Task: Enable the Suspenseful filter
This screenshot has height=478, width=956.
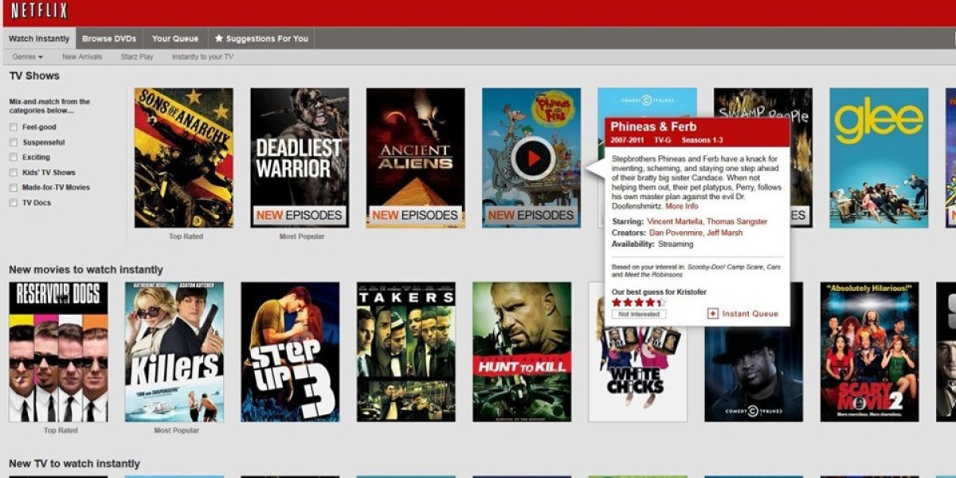Action: tap(14, 141)
